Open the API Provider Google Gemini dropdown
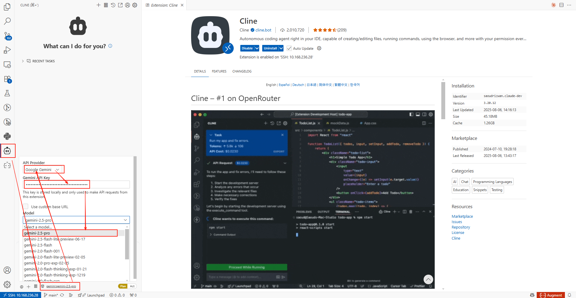The height and width of the screenshot is (298, 576). [43, 170]
